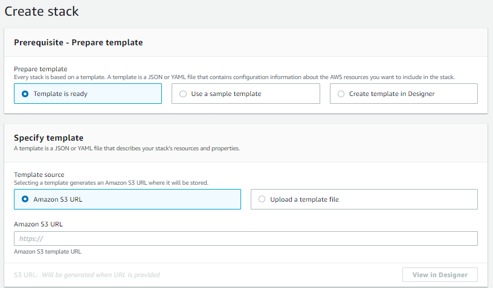493x288 pixels.
Task: Click the "https://" placeholder text
Action: 31,238
